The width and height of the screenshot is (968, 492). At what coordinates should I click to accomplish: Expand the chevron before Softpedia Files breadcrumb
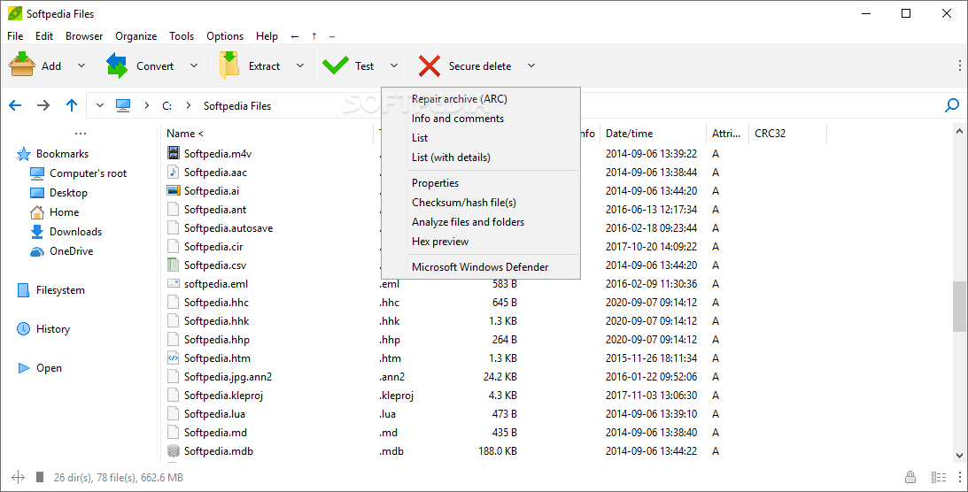(x=189, y=105)
